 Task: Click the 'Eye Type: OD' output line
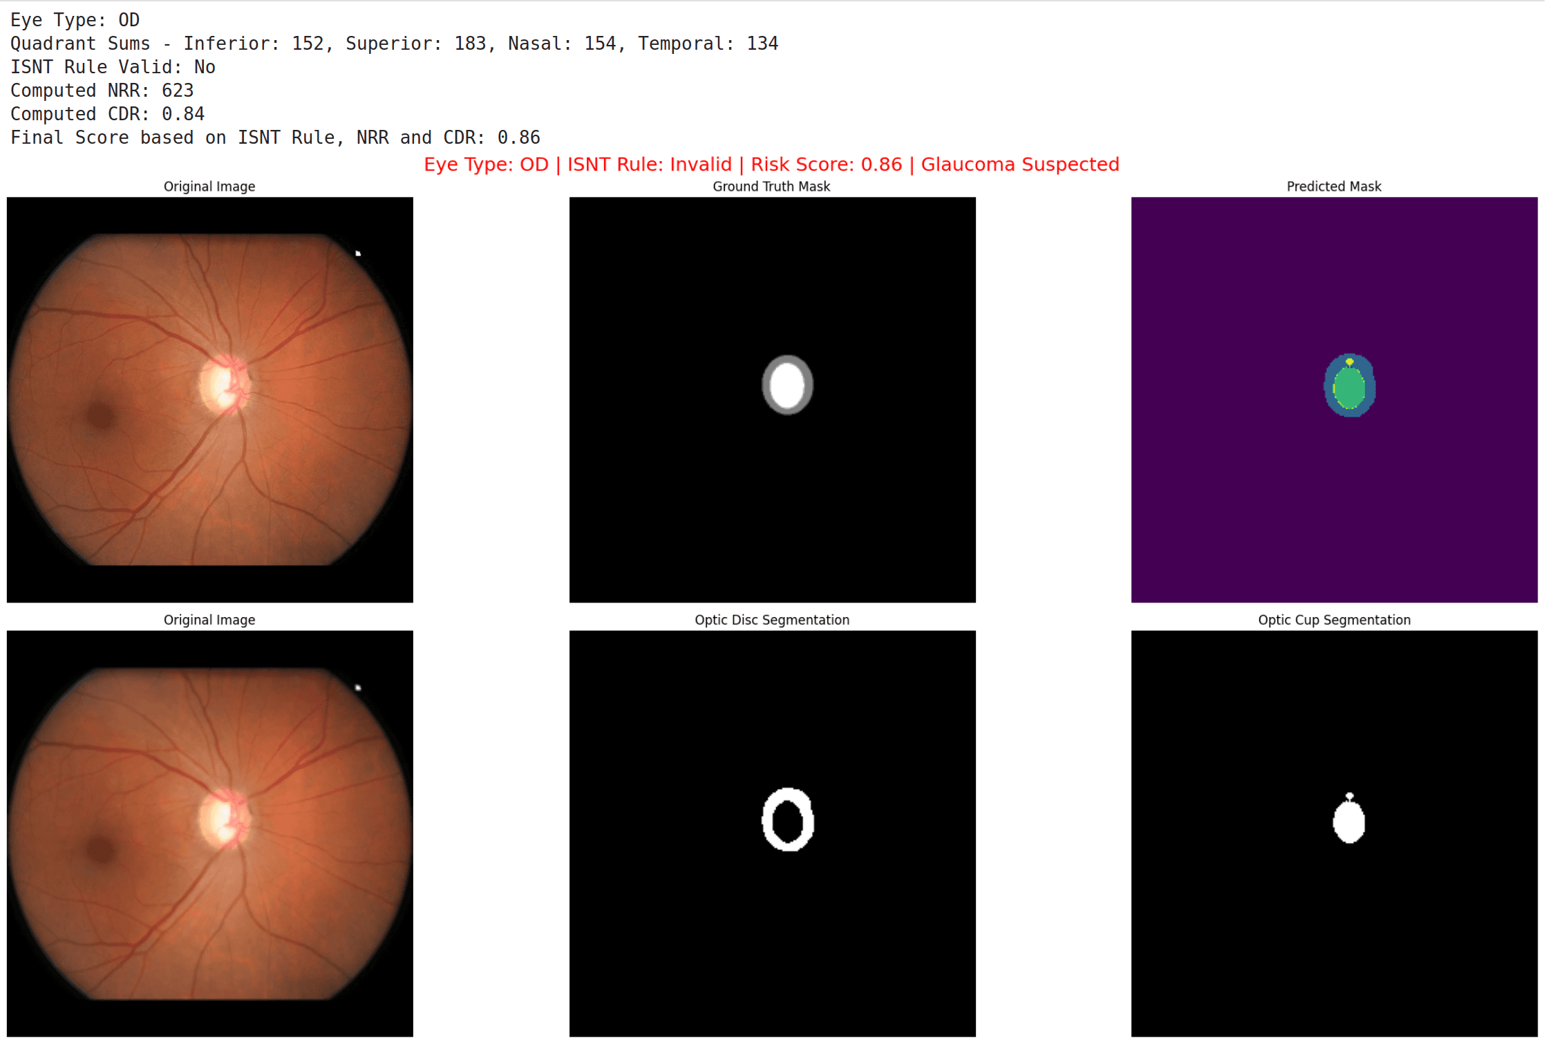(x=75, y=20)
